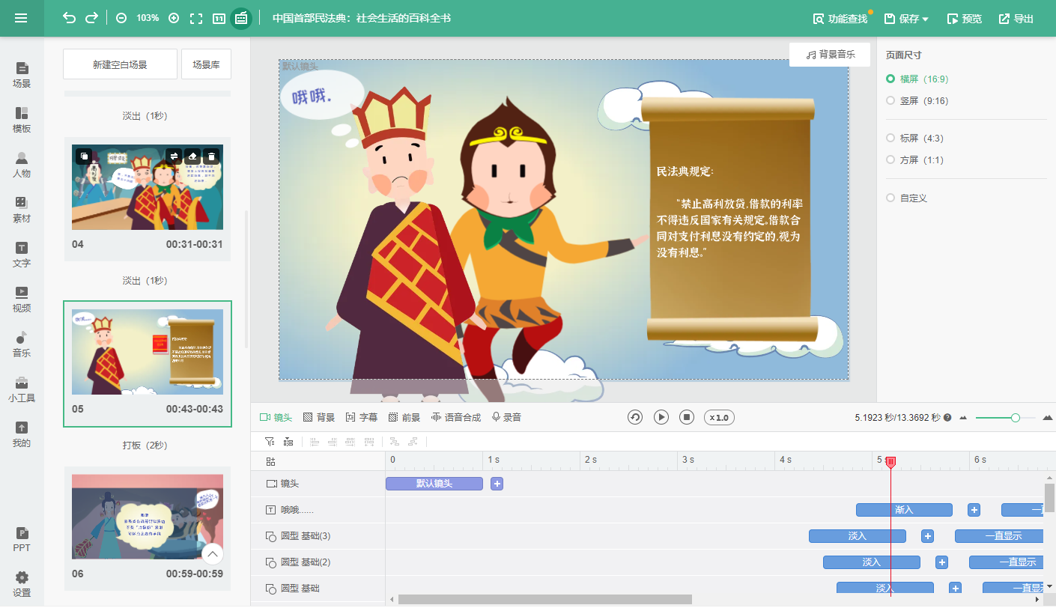
Task: Add a camera with plus after 默认镜头
Action: [497, 484]
